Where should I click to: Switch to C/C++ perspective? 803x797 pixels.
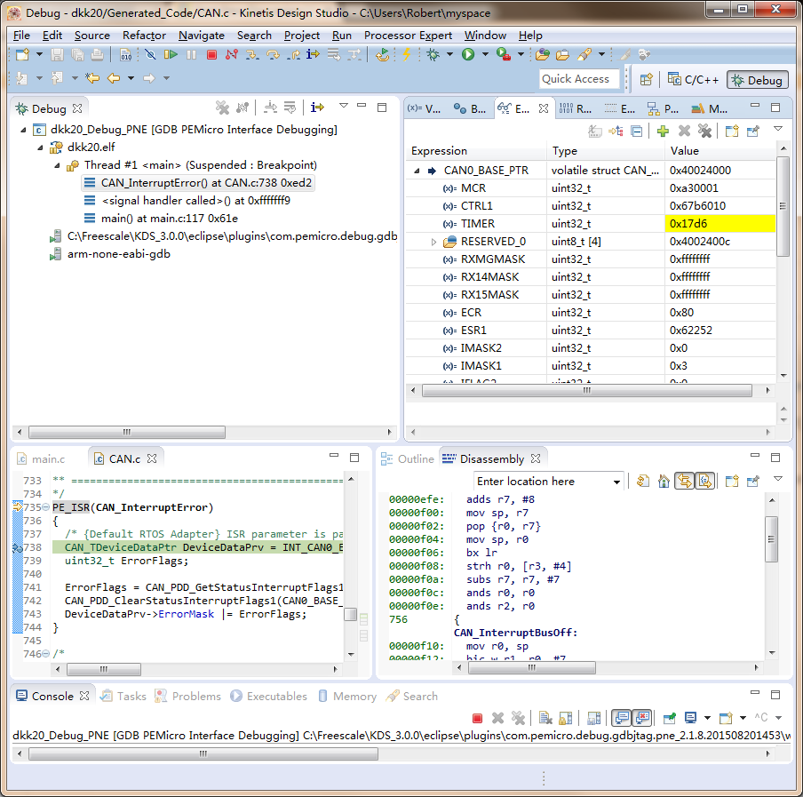[694, 80]
